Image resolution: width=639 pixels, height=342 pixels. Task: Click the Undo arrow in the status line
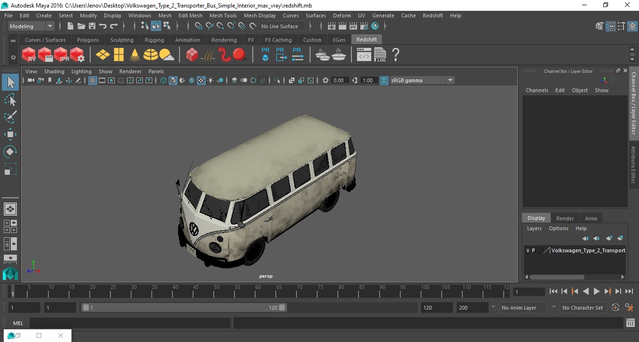(x=103, y=26)
